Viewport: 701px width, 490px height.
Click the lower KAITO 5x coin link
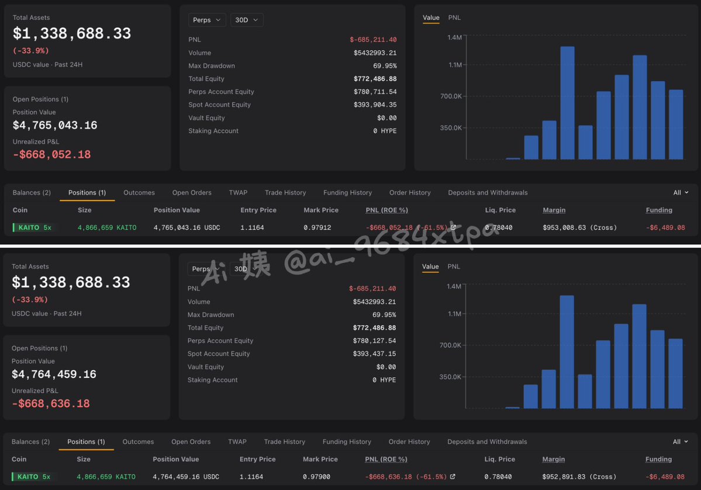(x=33, y=477)
